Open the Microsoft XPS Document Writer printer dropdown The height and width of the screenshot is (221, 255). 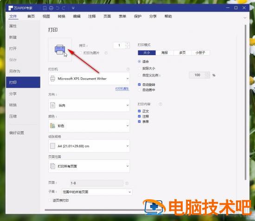point(89,79)
